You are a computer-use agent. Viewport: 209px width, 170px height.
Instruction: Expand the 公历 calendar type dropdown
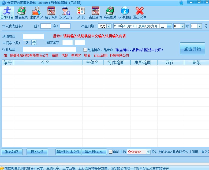(109, 26)
